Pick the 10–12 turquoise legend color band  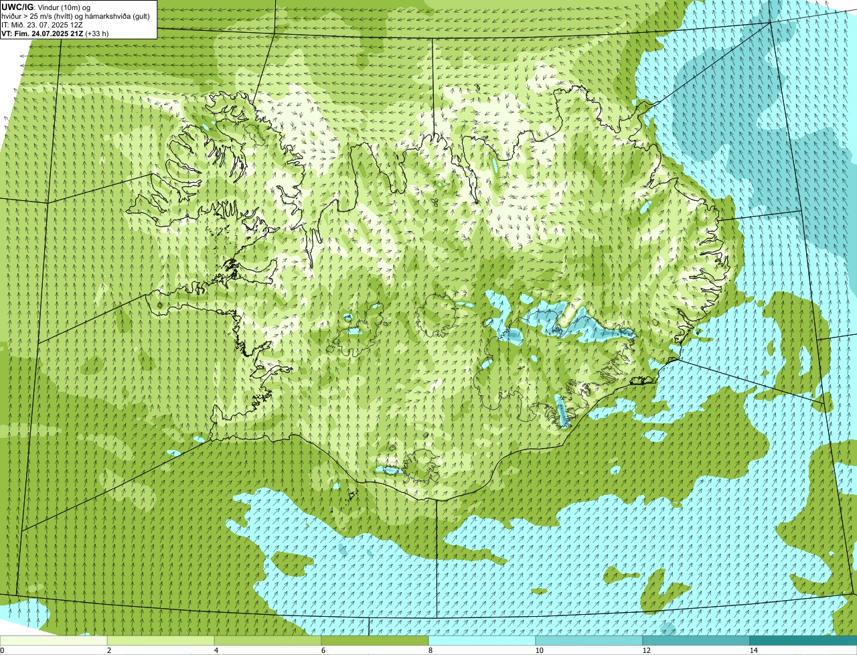(589, 640)
